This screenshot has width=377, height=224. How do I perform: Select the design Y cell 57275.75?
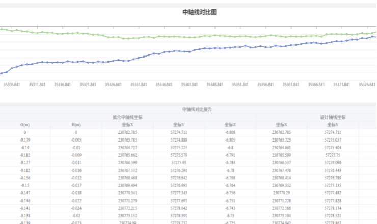333,155
